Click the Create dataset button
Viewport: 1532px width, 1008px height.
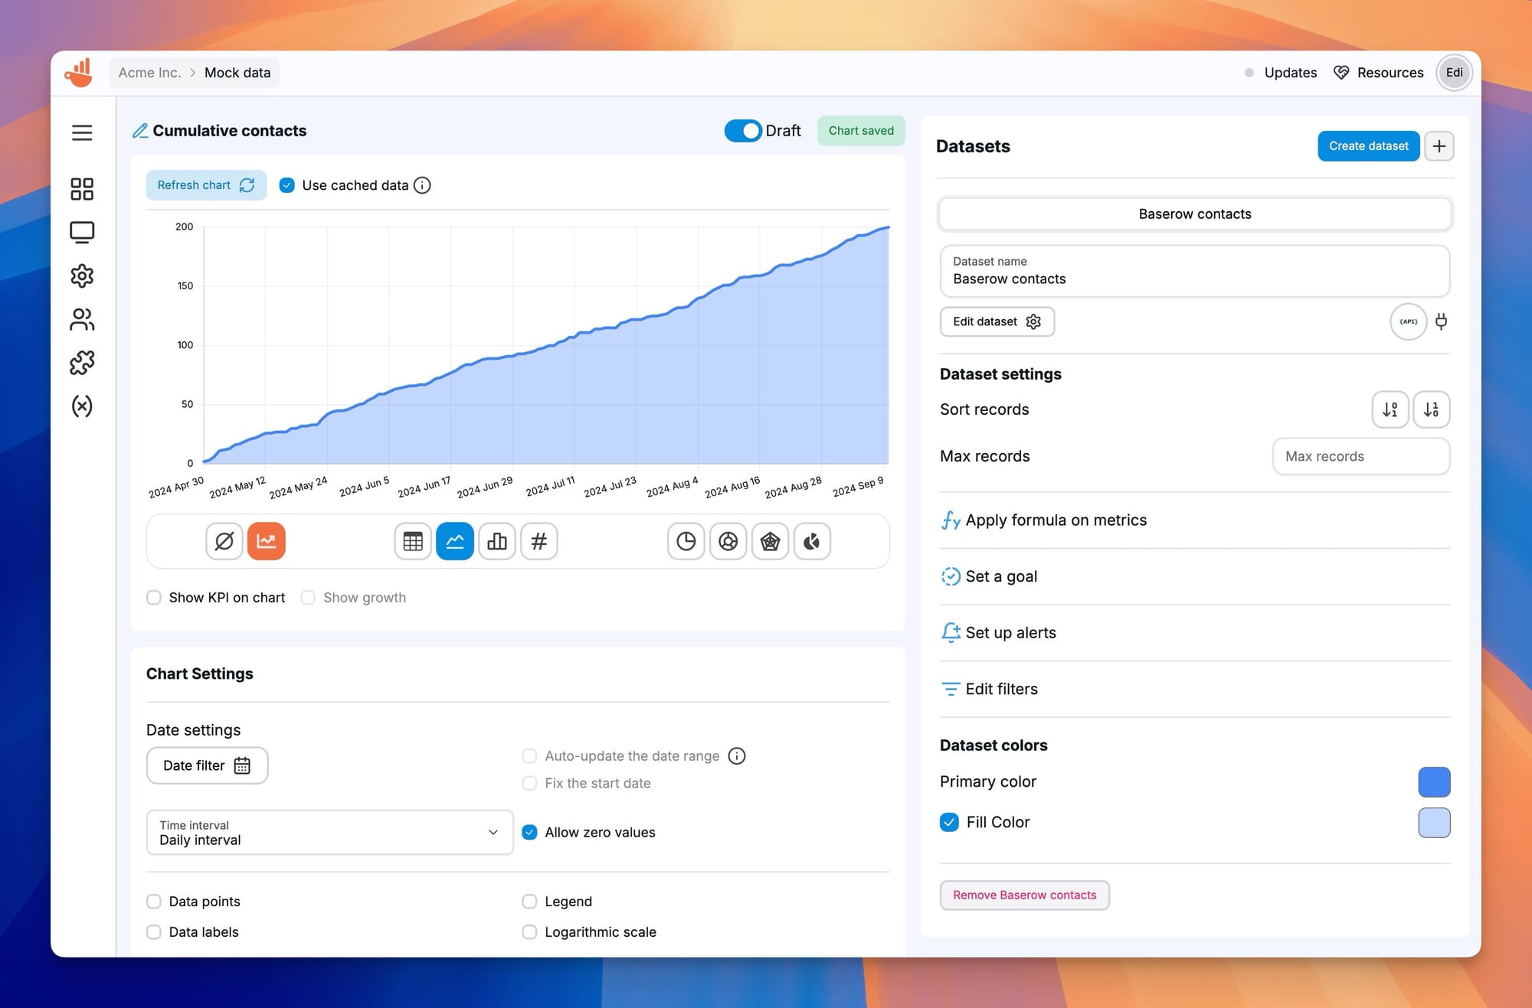[x=1368, y=146]
